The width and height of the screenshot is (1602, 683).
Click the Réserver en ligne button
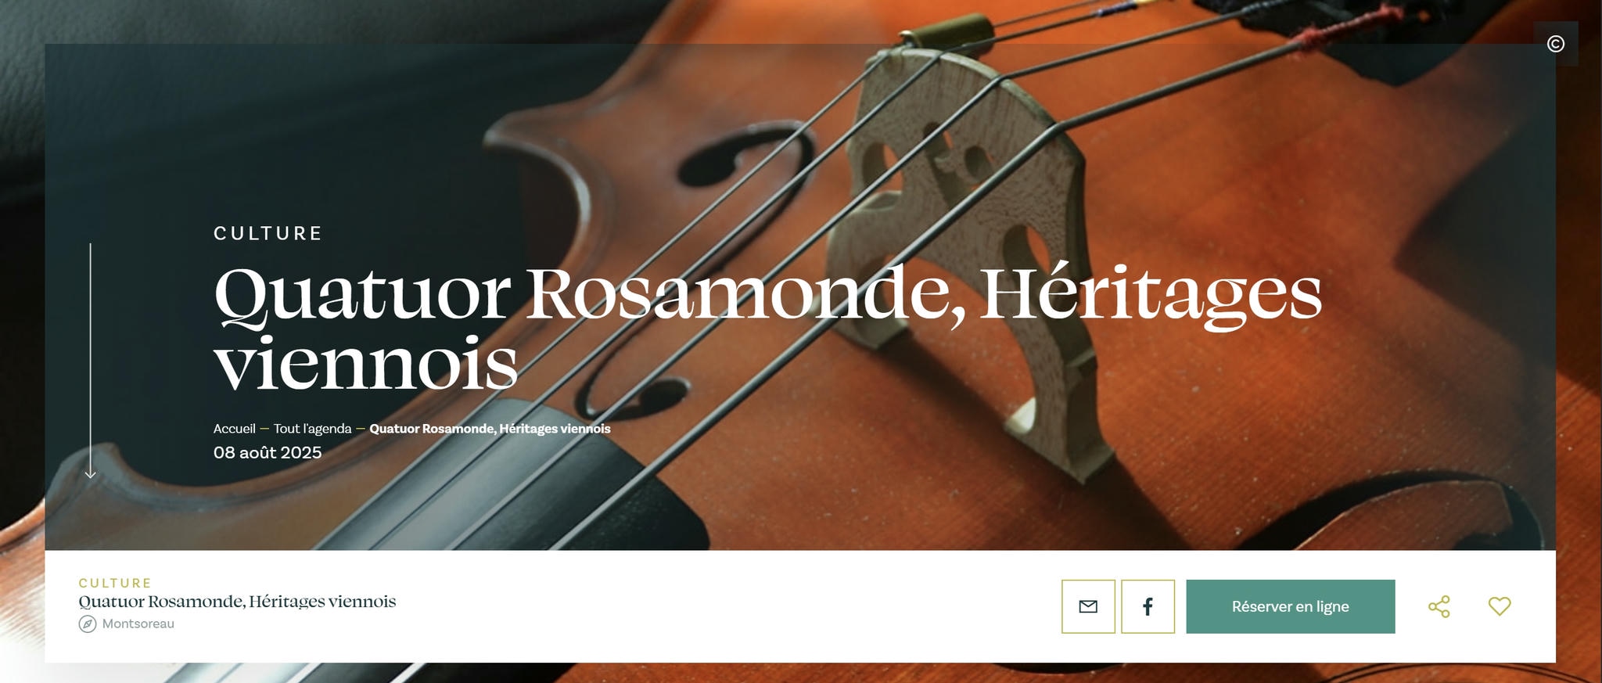pos(1291,606)
